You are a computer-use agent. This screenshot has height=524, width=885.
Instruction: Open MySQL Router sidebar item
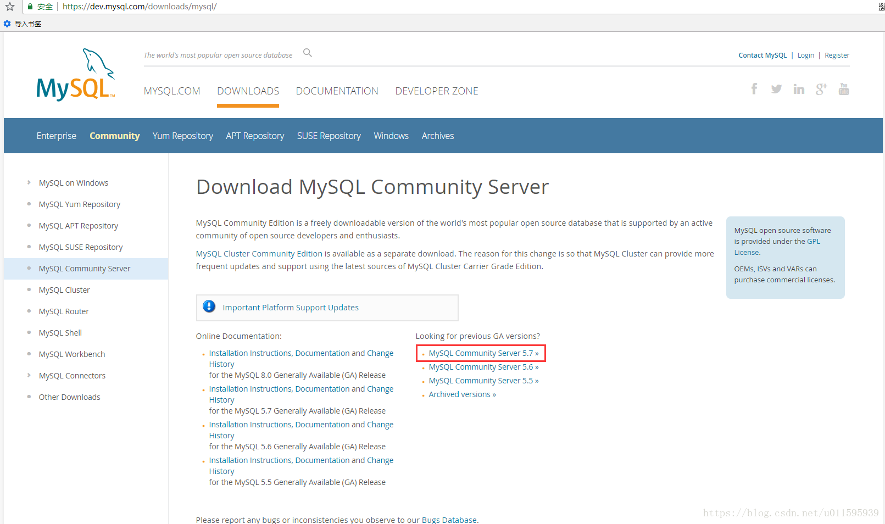click(64, 311)
